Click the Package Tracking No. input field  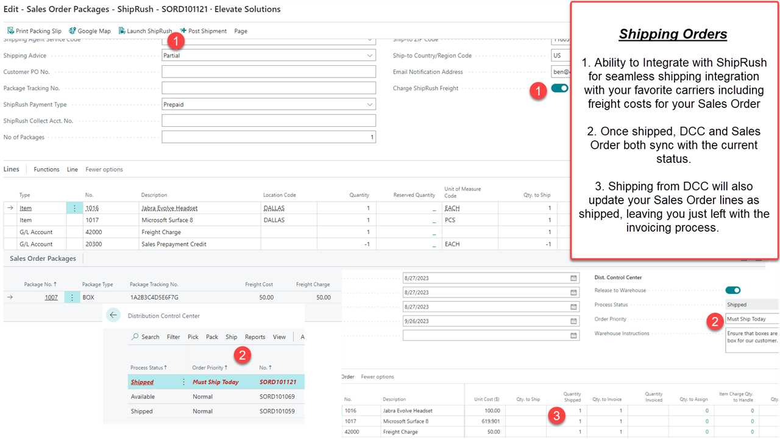[269, 88]
